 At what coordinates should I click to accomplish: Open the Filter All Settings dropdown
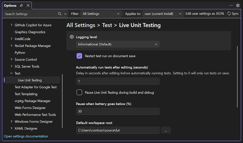[101, 14]
